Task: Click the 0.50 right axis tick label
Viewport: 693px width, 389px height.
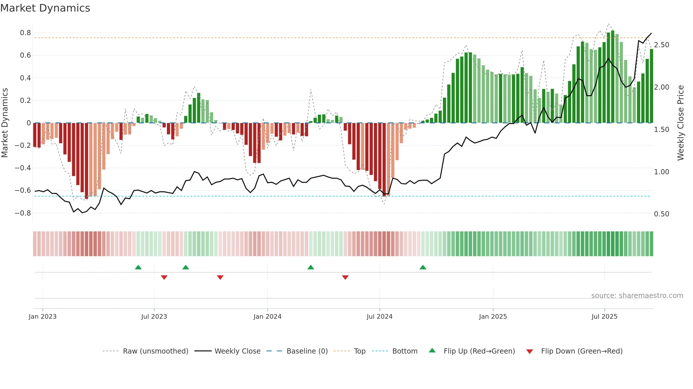Action: tap(662, 214)
